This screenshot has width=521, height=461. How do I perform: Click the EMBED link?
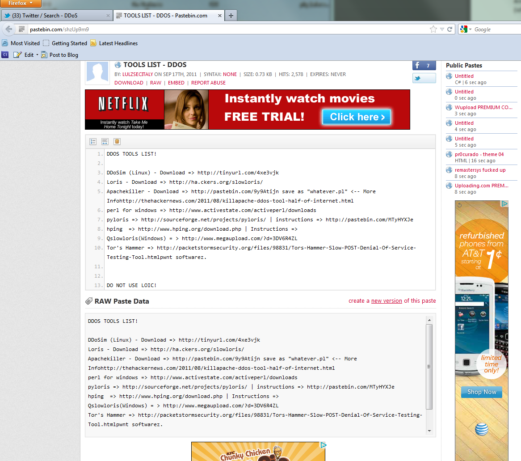(176, 83)
